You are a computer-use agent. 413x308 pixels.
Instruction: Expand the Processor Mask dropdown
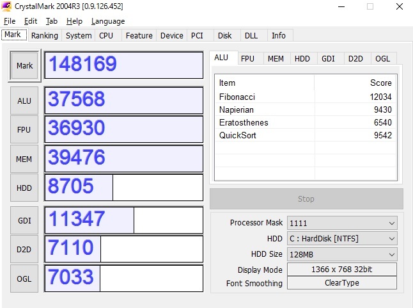(x=342, y=223)
